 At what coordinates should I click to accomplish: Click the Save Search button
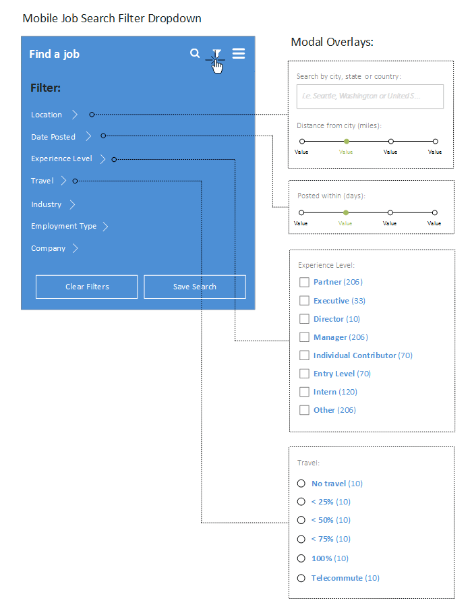[x=195, y=287]
